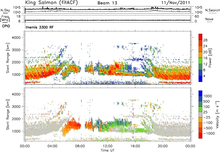The width and height of the screenshot is (220, 152).
Task: Click the '12:00' time axis tick label
Action: click(x=108, y=146)
